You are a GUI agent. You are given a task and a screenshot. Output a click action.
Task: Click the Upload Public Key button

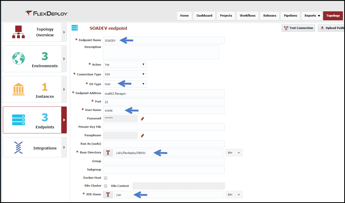point(331,28)
